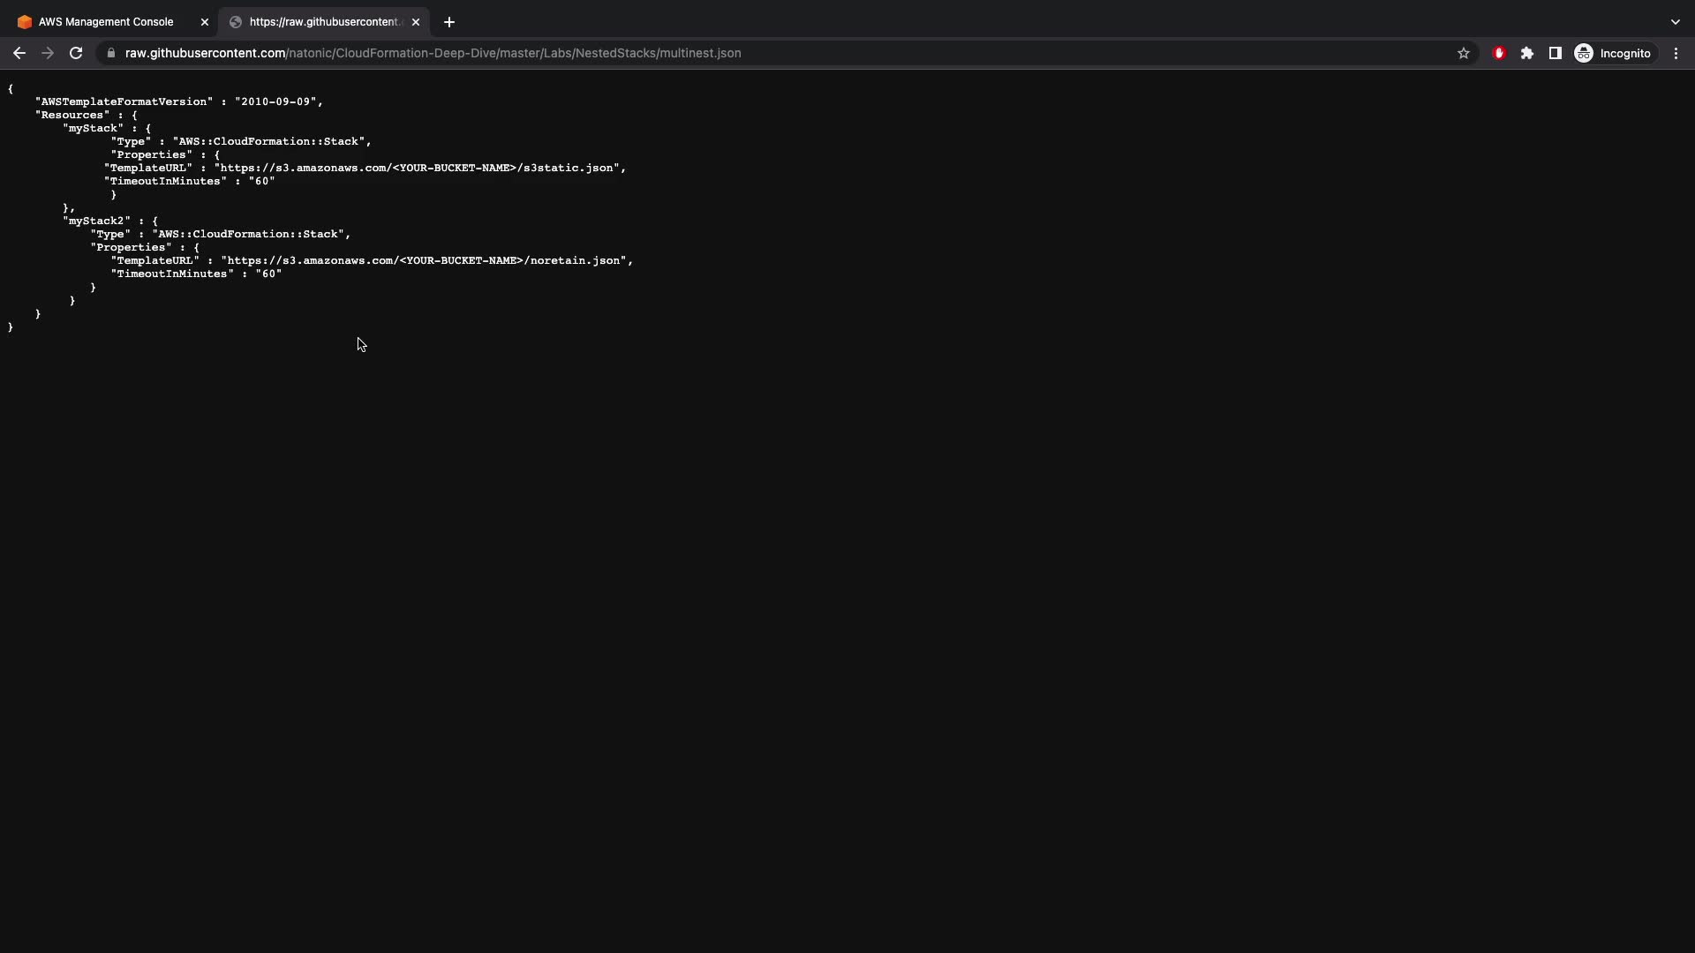Image resolution: width=1695 pixels, height=953 pixels.
Task: Go back to the previous page
Action: pos(19,53)
